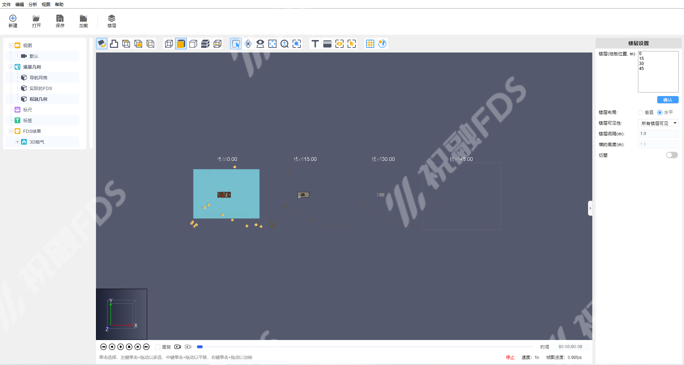This screenshot has height=365, width=684.
Task: Expand the 3D烟气 tree node
Action: click(x=17, y=142)
